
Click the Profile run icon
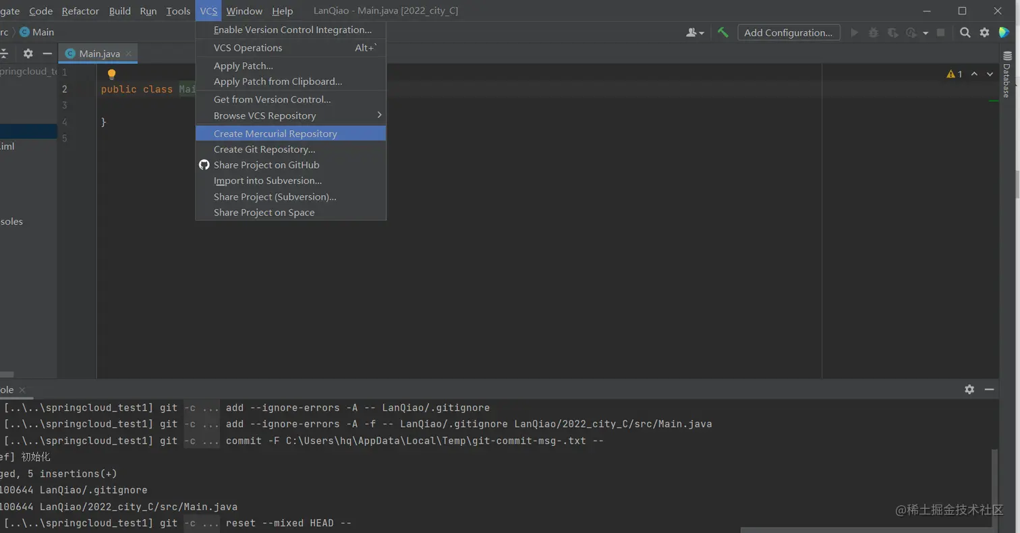click(x=911, y=32)
